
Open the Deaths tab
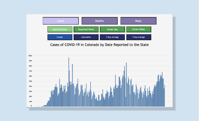[x=100, y=21]
